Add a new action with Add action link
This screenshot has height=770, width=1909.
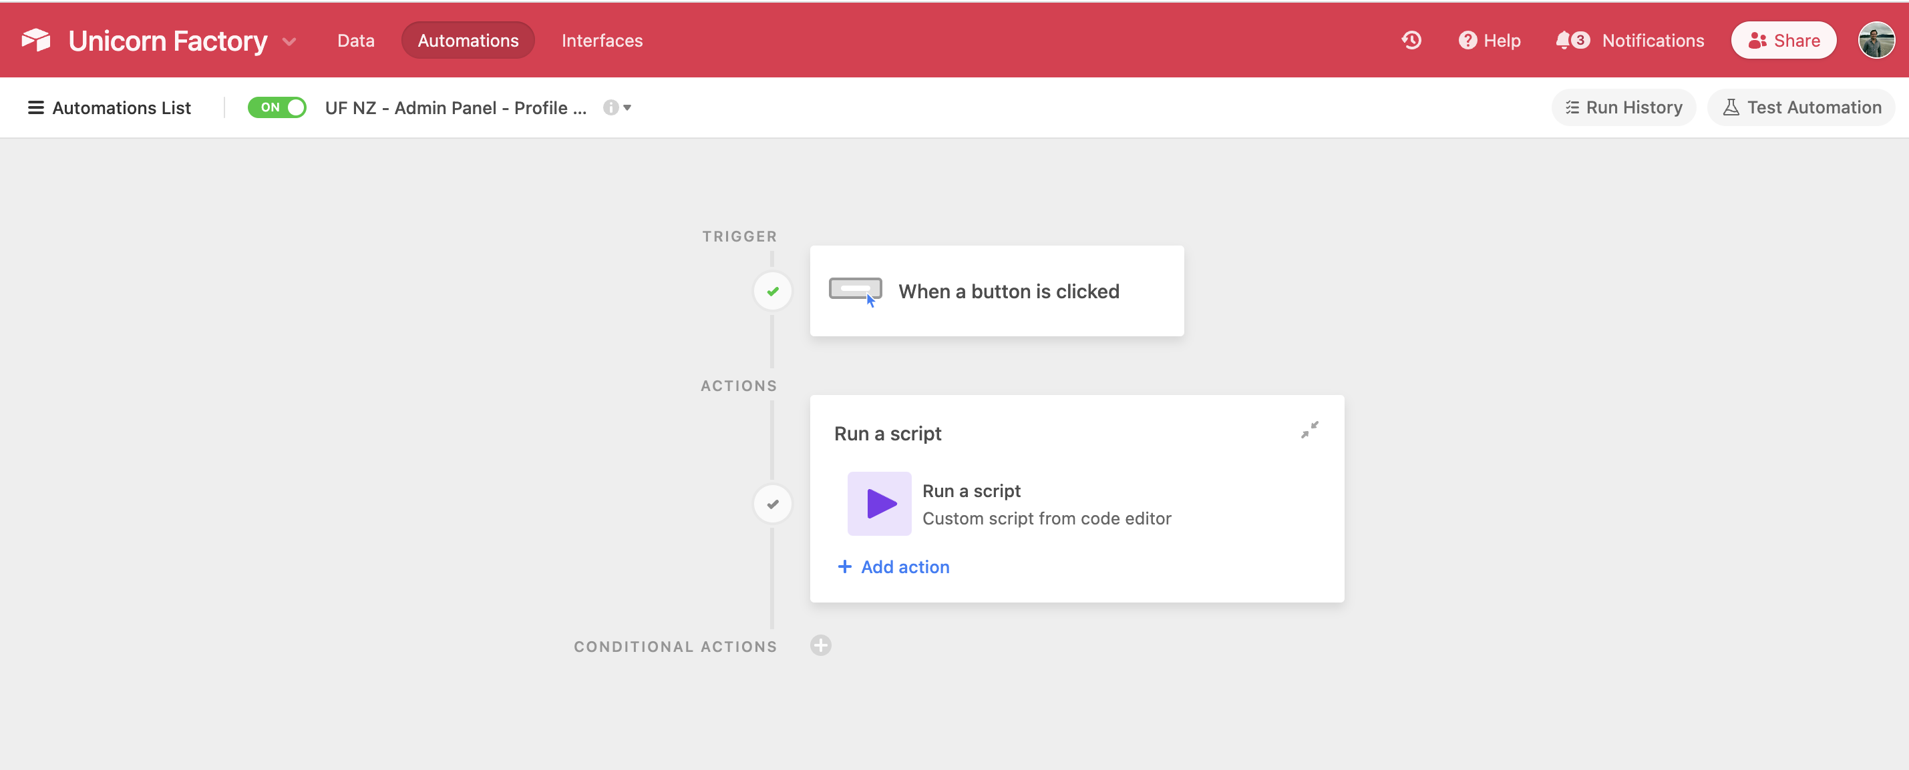(x=893, y=566)
